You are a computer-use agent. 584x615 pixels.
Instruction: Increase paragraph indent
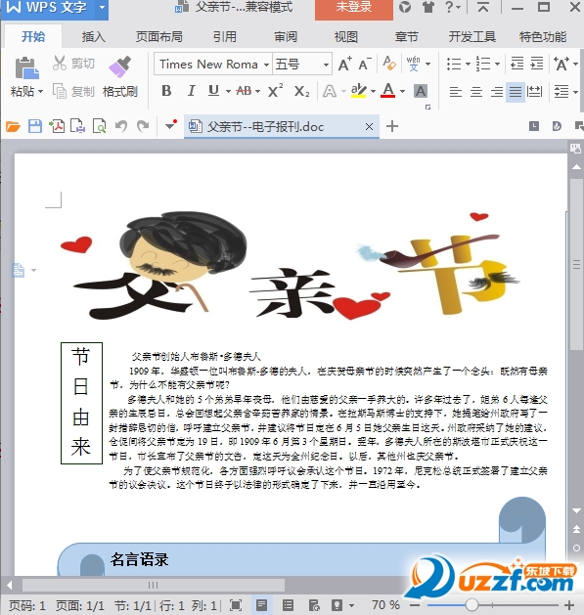tap(536, 63)
